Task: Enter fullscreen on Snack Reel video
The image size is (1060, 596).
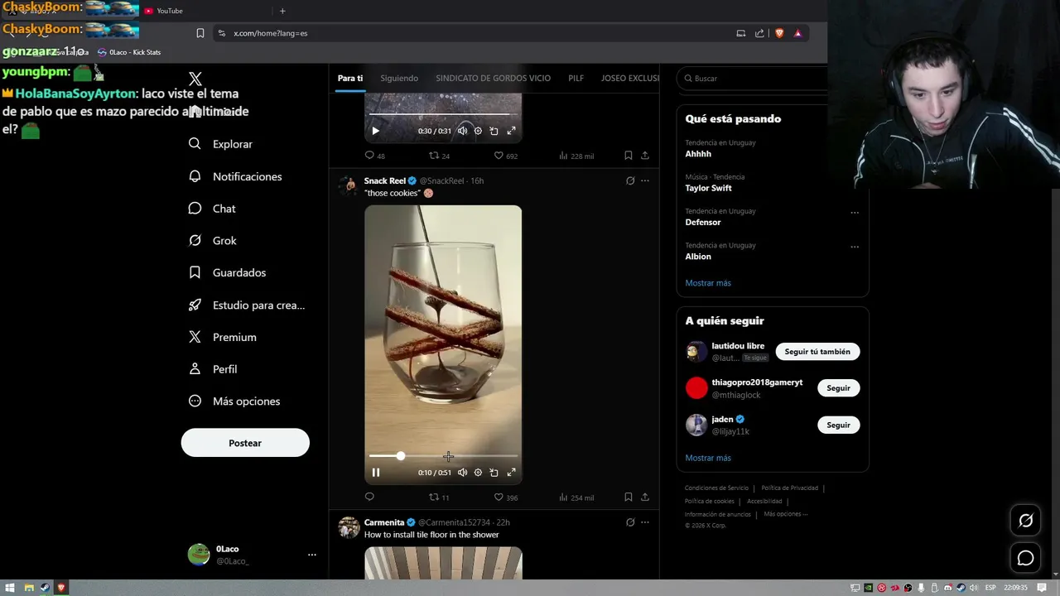Action: (x=511, y=473)
